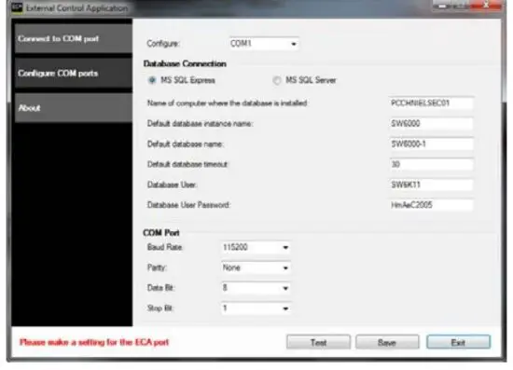Click the Default database timeout label
Viewport: 513px width, 370px height.
187,164
